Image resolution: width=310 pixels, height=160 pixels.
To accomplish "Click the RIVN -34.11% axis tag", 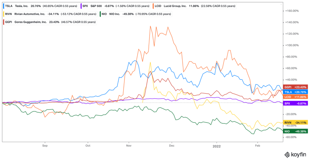I will (295, 122).
